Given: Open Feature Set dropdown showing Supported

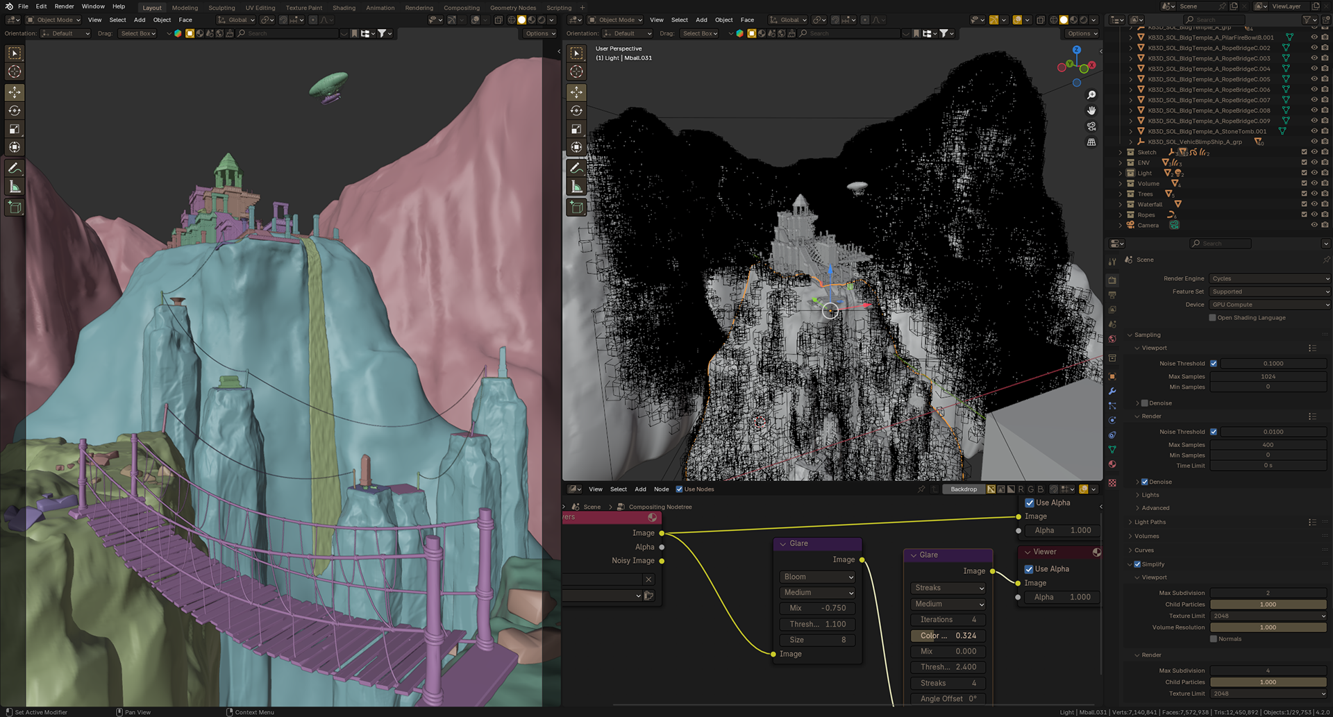Looking at the screenshot, I should point(1270,292).
